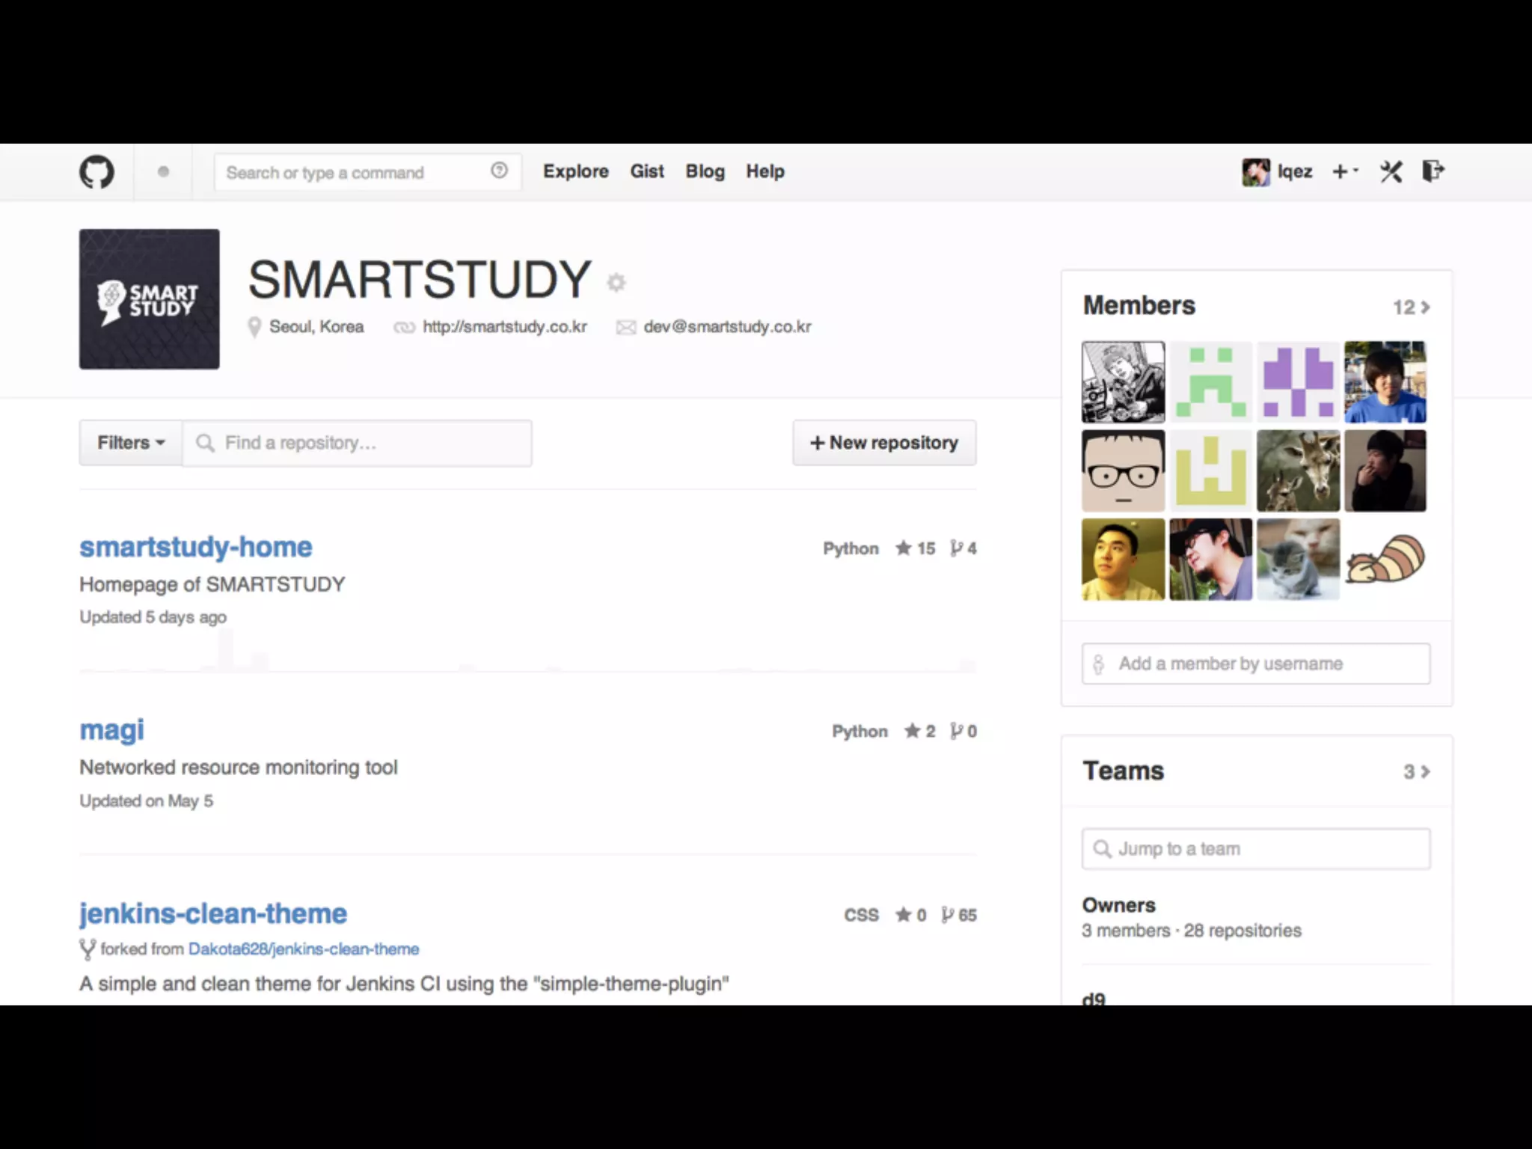The height and width of the screenshot is (1149, 1532).
Task: Go to the Blog page
Action: (x=705, y=171)
